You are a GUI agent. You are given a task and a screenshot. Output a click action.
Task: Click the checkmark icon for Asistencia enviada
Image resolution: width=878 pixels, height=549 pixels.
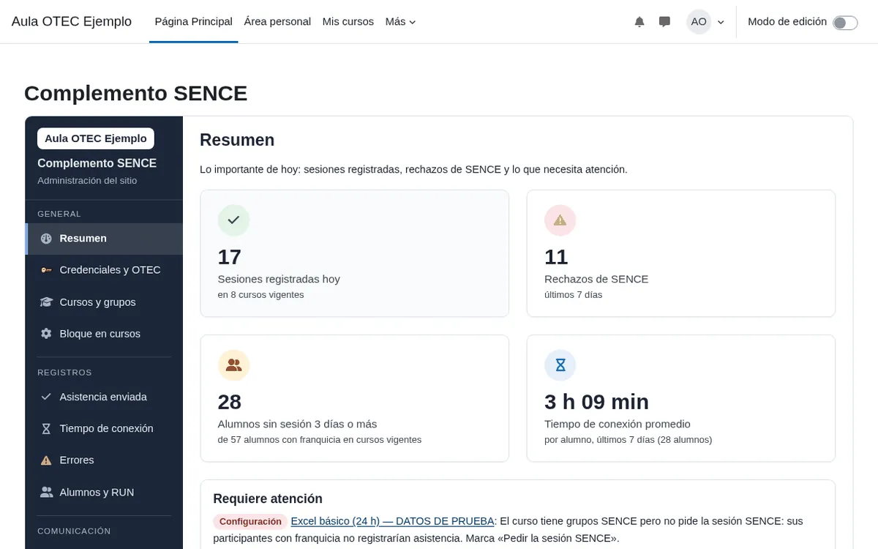tap(46, 397)
